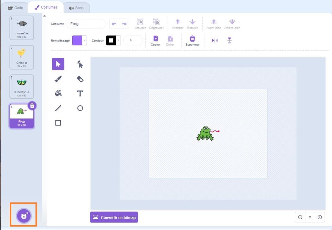Click the flip vertical icon
The height and width of the screenshot is (230, 332).
[230, 41]
